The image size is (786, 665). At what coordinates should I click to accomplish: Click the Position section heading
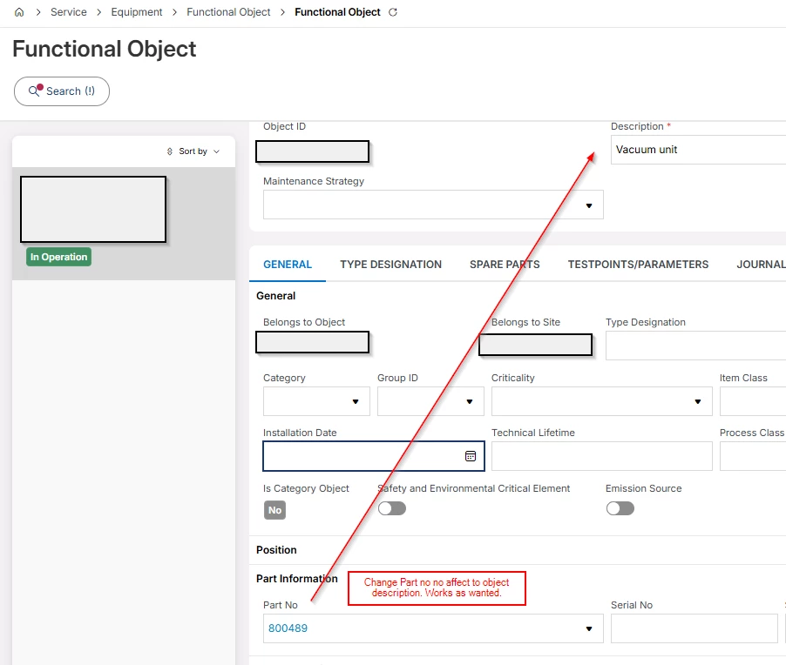[276, 550]
